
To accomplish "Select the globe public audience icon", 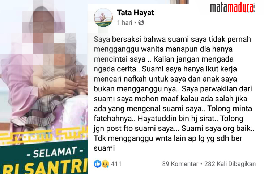I will click(141, 22).
